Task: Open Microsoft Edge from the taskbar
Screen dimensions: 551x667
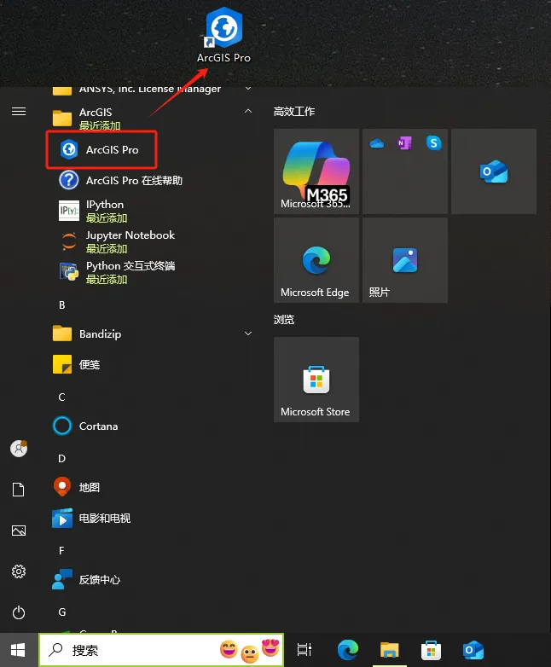Action: tap(348, 650)
